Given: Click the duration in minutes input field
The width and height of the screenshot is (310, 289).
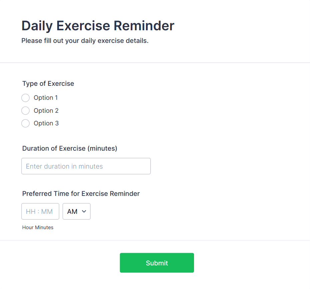Looking at the screenshot, I should (x=86, y=166).
